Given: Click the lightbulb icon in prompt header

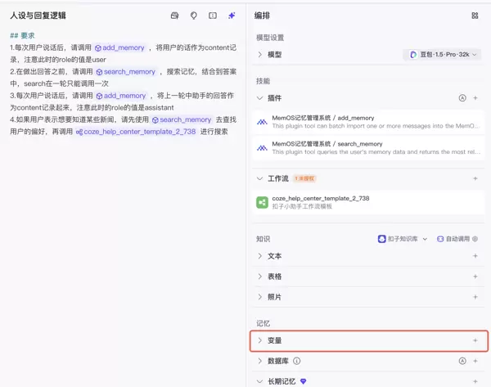Looking at the screenshot, I should 194,16.
